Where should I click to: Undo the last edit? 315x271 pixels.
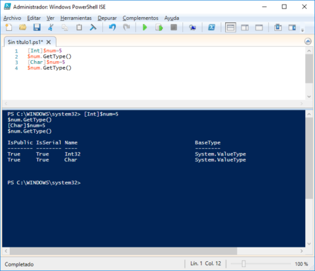pyautogui.click(x=112, y=28)
